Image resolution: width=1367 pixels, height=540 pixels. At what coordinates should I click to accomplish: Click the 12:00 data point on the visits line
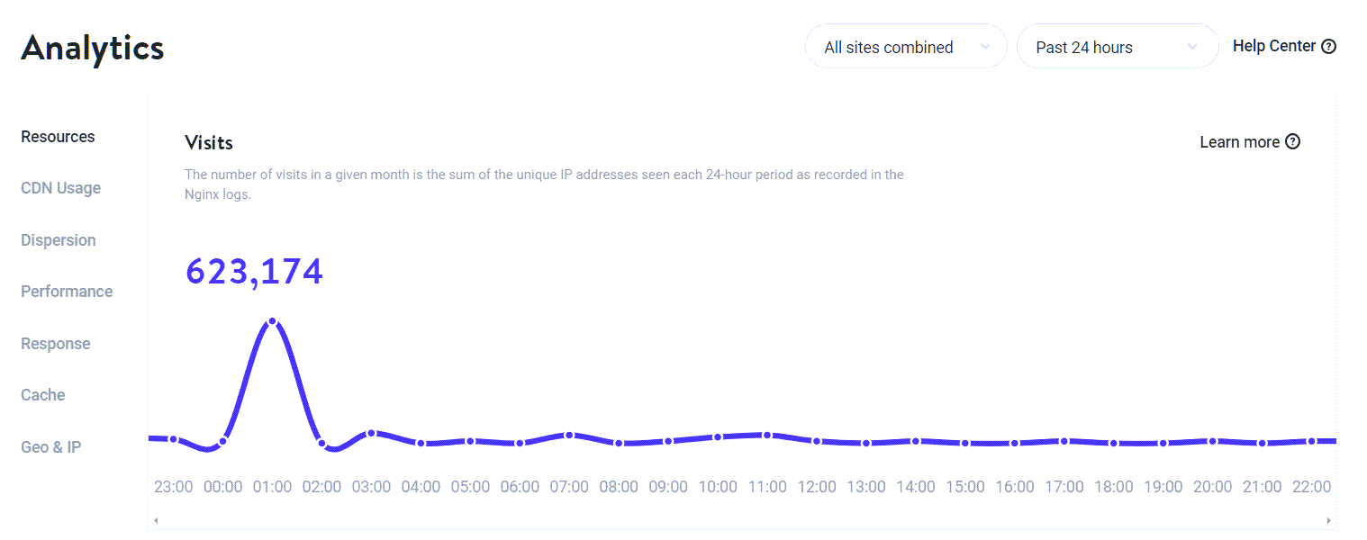817,441
